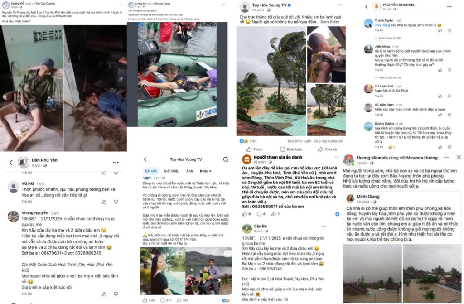The height and width of the screenshot is (304, 464).
Task: Close the Huong Miranda post
Action: tap(459, 158)
